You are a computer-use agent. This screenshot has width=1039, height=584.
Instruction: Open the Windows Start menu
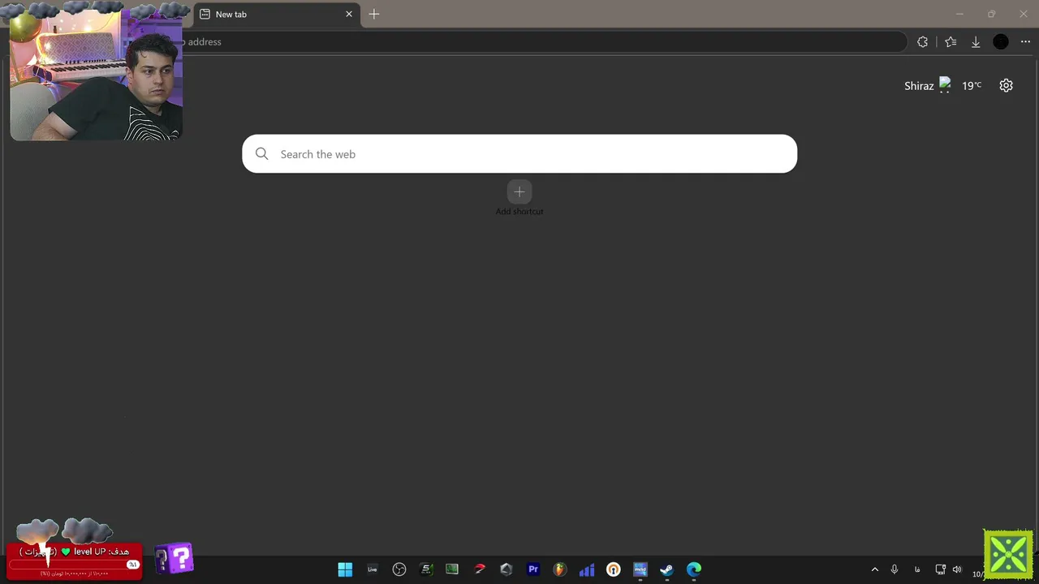(x=345, y=569)
